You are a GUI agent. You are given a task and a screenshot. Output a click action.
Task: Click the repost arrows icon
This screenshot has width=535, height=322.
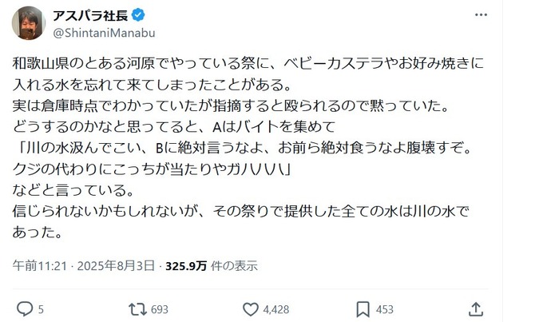138,309
